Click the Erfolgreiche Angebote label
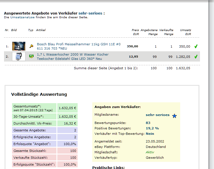Screen dimensions: 214x169 (x=34, y=137)
